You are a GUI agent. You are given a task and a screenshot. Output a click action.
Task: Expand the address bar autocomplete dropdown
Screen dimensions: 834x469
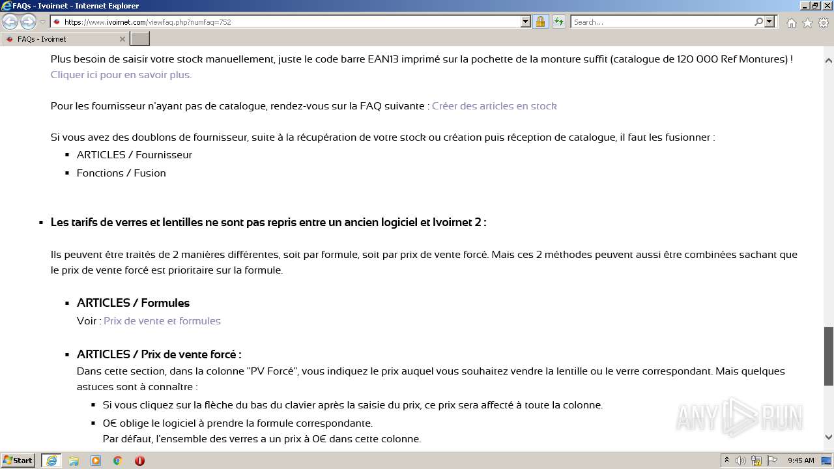526,21
